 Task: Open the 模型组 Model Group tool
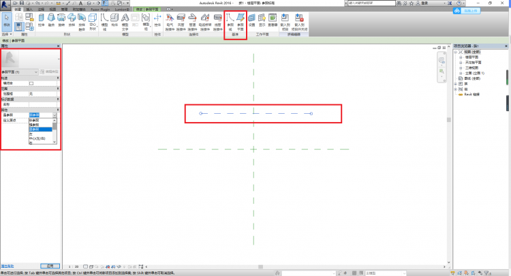pyautogui.click(x=146, y=22)
